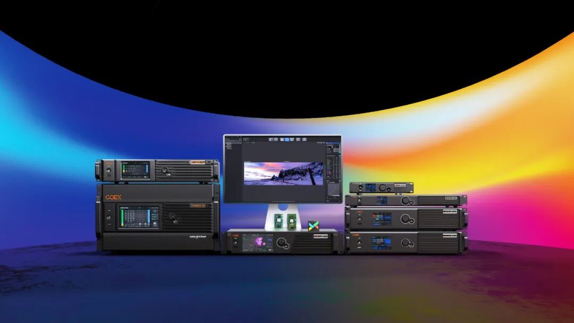Click the orange COEX logo on large unit
Viewport: 574px width, 323px height.
[113, 197]
